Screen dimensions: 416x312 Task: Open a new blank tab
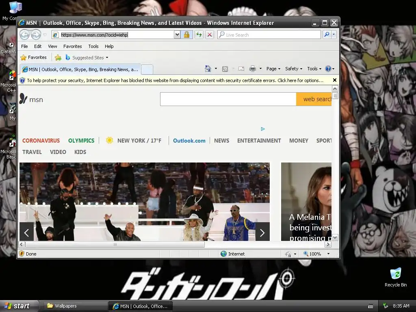[x=147, y=70]
